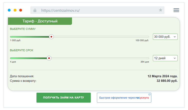Click the blue window dot
The image size is (188, 110).
tap(9, 10)
